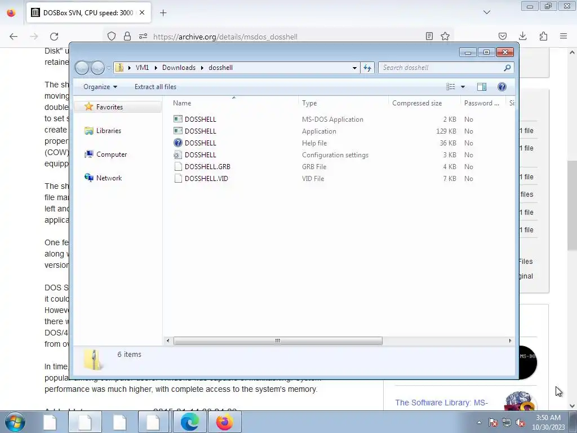The height and width of the screenshot is (433, 577).
Task: Open Network in the navigation pane
Action: (109, 178)
